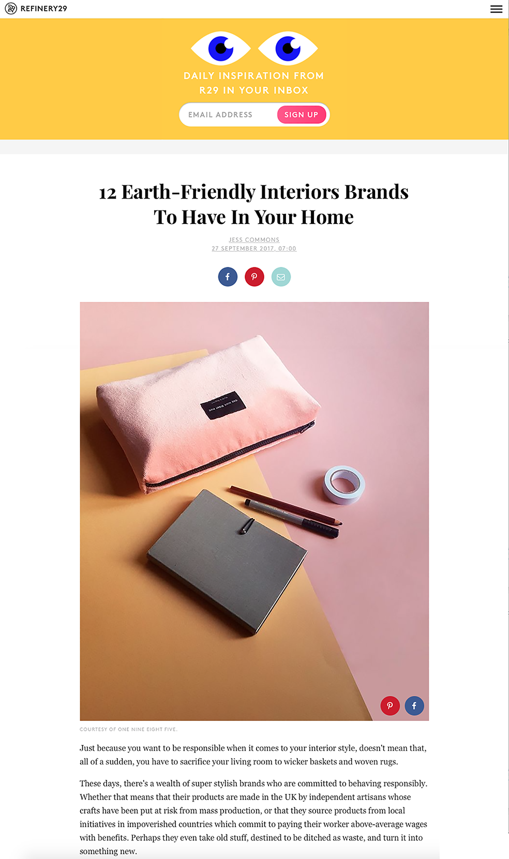Open the hamburger menu
509x859 pixels.
pyautogui.click(x=496, y=9)
